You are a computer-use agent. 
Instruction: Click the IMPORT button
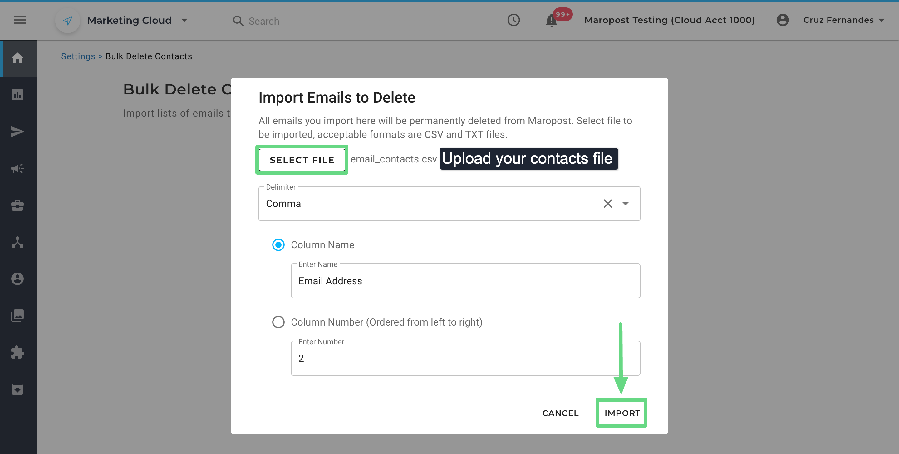point(621,413)
